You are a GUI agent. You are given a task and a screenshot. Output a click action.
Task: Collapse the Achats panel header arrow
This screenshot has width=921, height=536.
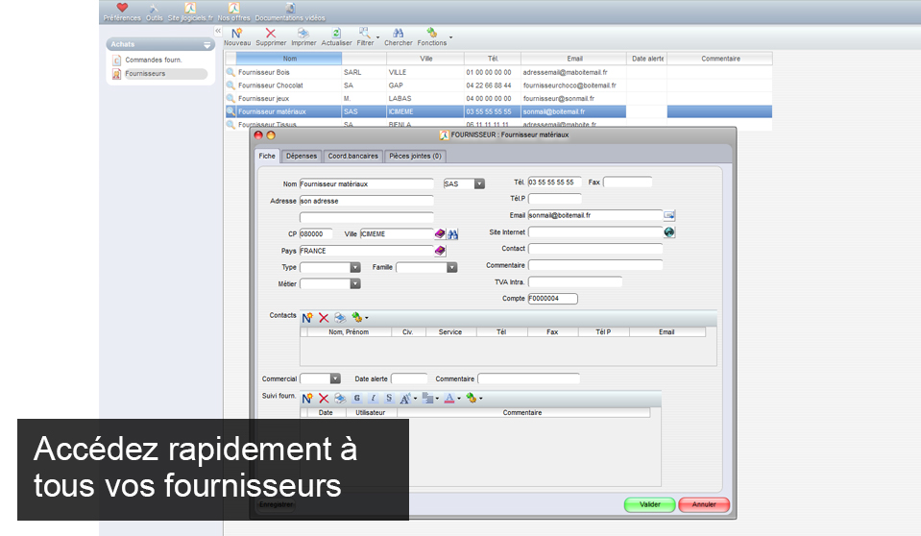pyautogui.click(x=206, y=44)
